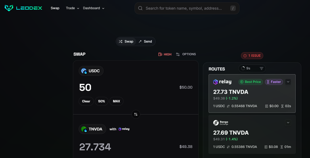Click the $49.38 output USD value
This screenshot has width=310, height=158.
coord(186,147)
